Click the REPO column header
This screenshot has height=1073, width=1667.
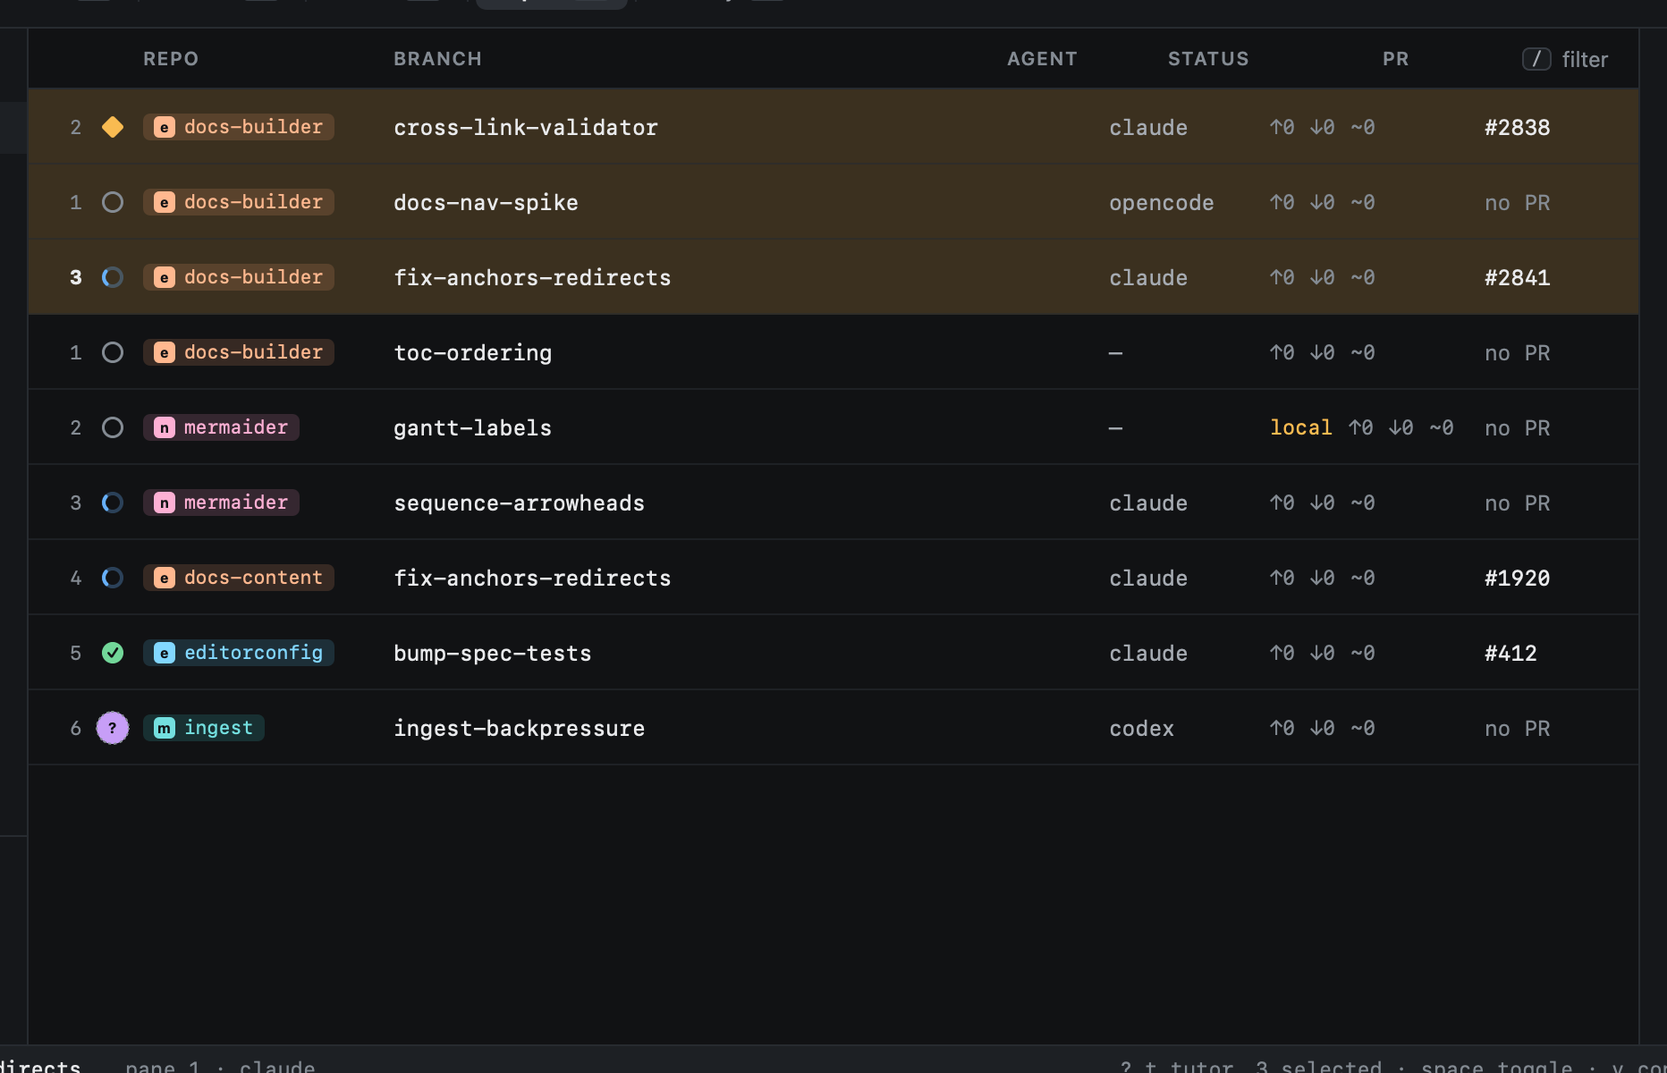171,59
